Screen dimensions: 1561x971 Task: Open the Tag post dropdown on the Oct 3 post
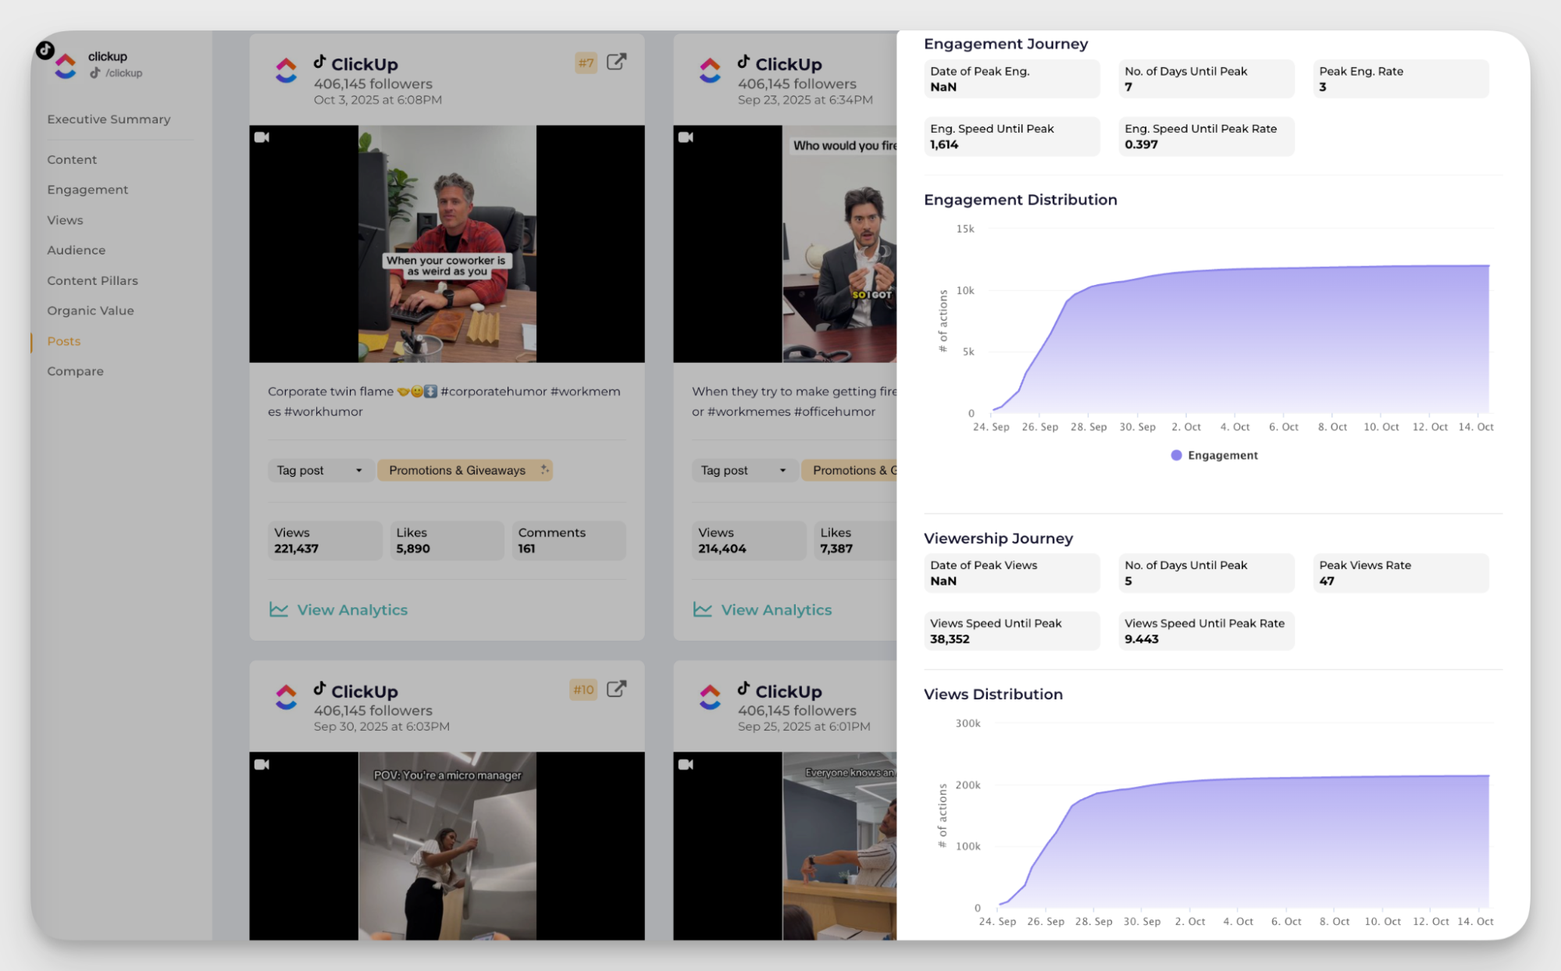(x=320, y=470)
